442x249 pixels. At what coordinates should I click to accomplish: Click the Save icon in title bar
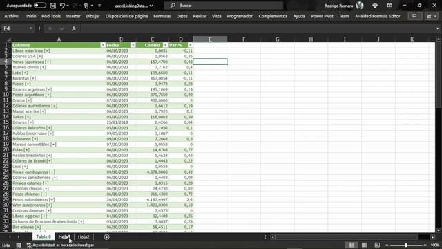(x=52, y=6)
